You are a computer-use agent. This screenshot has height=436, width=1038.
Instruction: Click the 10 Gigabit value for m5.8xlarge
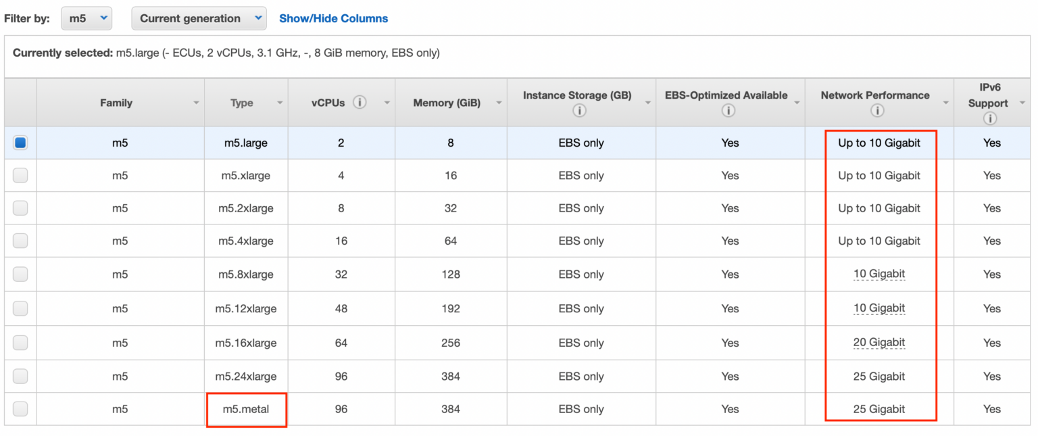click(879, 274)
